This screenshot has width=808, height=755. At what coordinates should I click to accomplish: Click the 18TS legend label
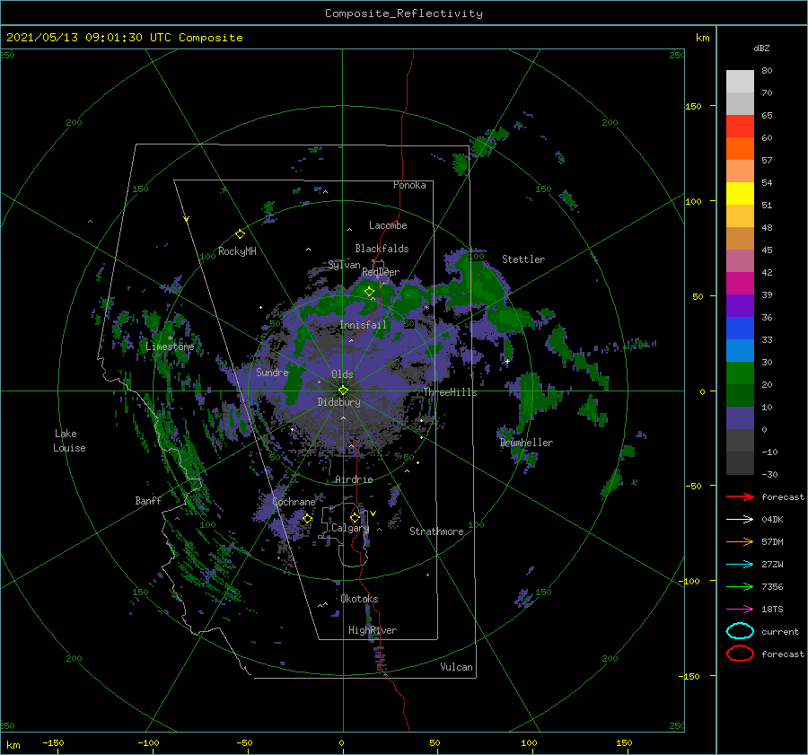point(772,610)
